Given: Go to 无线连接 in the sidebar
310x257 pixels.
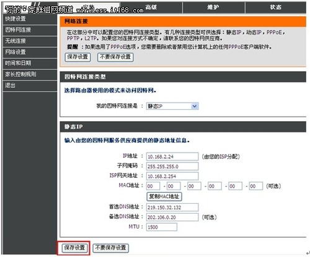Looking at the screenshot, I should 30,41.
